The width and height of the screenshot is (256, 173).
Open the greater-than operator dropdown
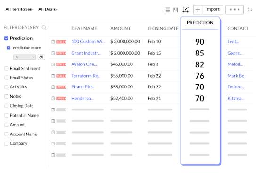pyautogui.click(x=25, y=57)
